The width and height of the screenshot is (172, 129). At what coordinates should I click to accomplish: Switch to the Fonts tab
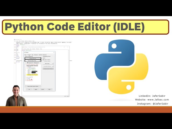coord(26,55)
